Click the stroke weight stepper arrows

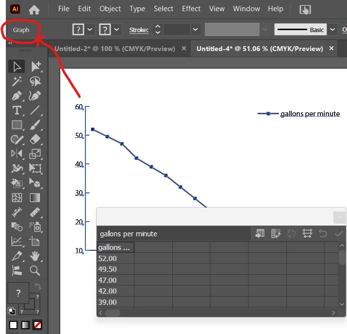(x=158, y=29)
